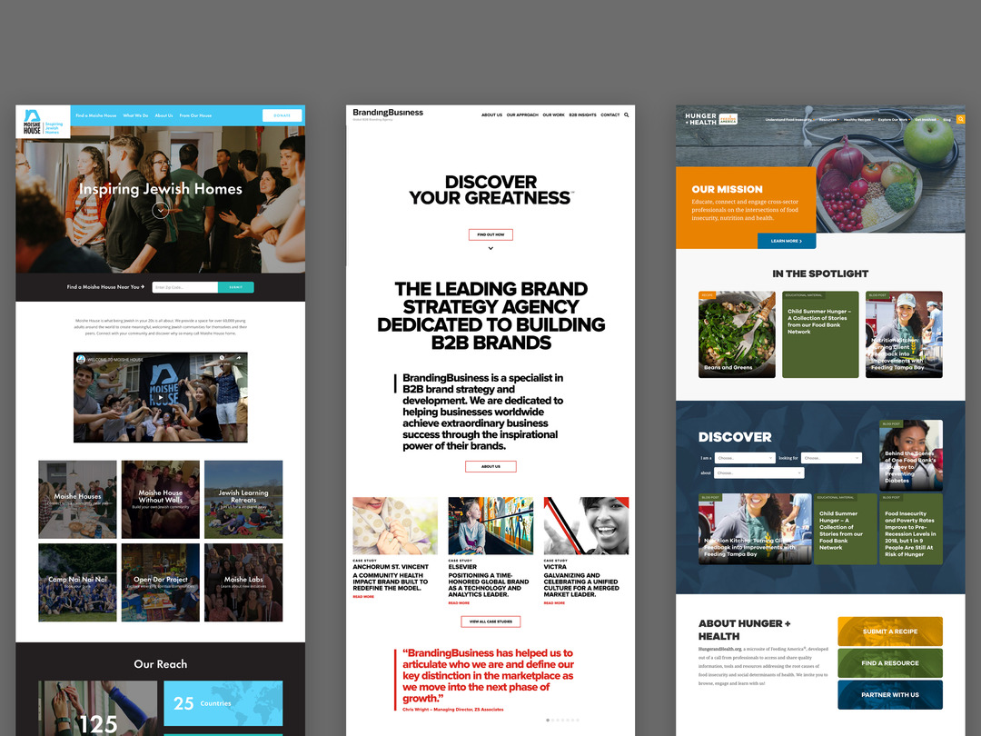Click the orange search icon on Hunger + Health

[x=960, y=119]
